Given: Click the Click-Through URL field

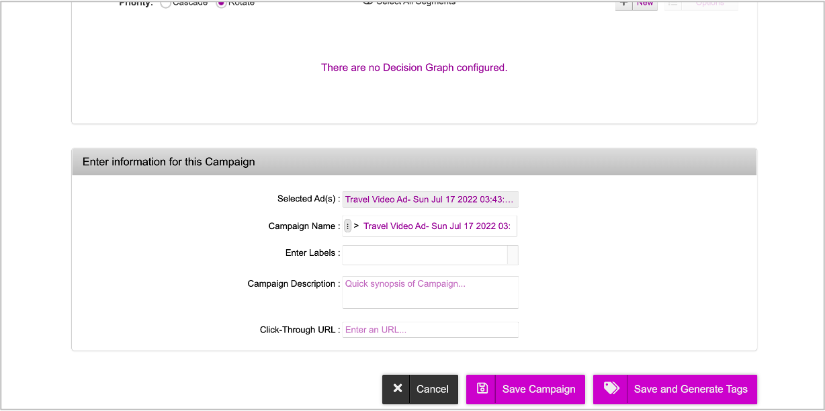Looking at the screenshot, I should (x=430, y=330).
